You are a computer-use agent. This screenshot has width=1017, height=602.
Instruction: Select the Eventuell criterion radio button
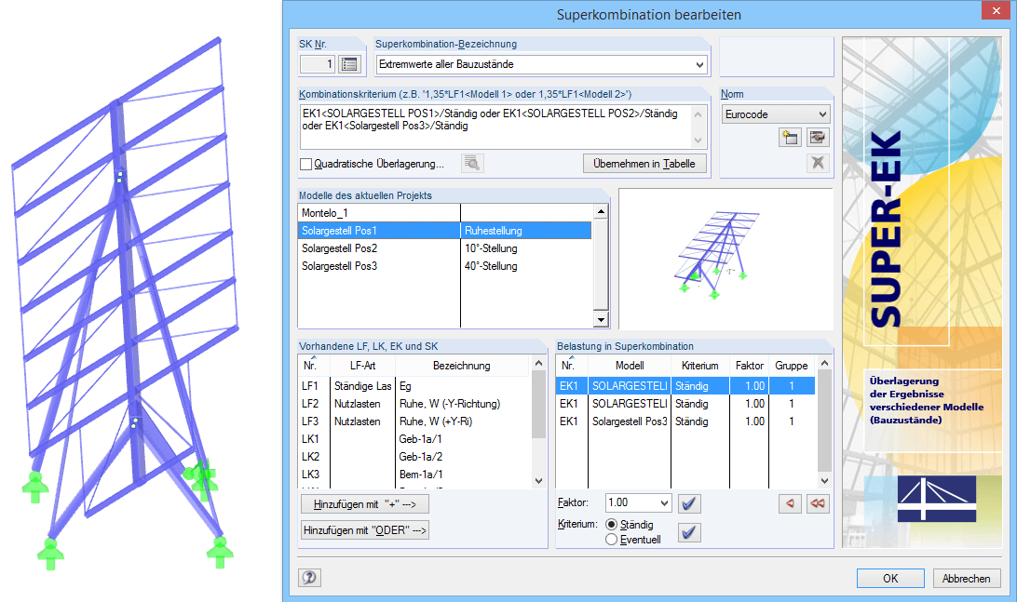click(x=611, y=539)
